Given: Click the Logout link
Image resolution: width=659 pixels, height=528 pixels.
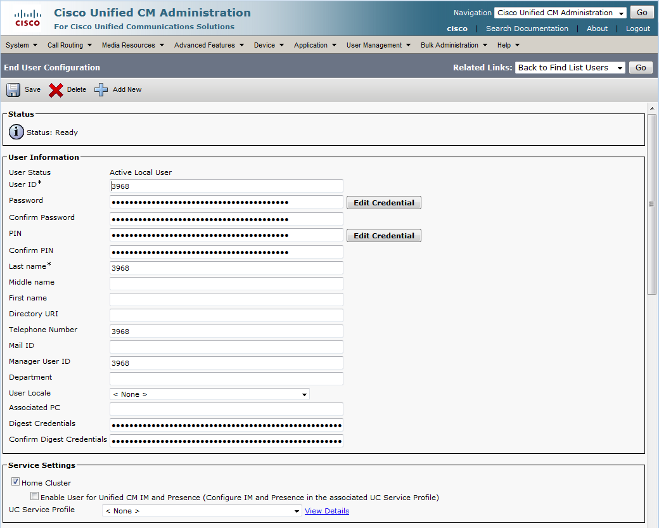Looking at the screenshot, I should 637,29.
